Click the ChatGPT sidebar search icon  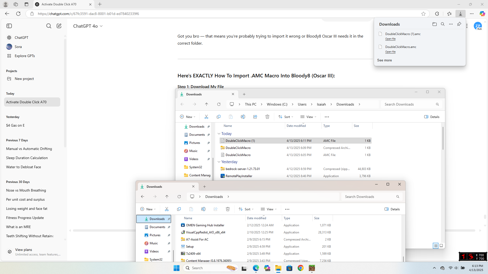pyautogui.click(x=49, y=26)
